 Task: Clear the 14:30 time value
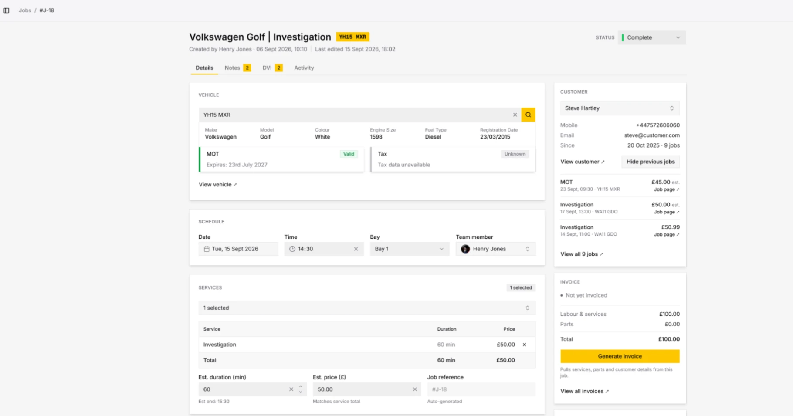(356, 249)
